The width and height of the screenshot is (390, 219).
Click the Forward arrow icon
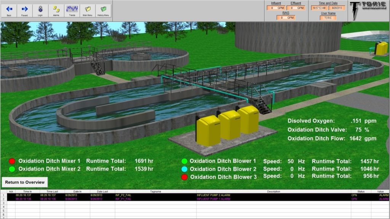[x=25, y=10]
